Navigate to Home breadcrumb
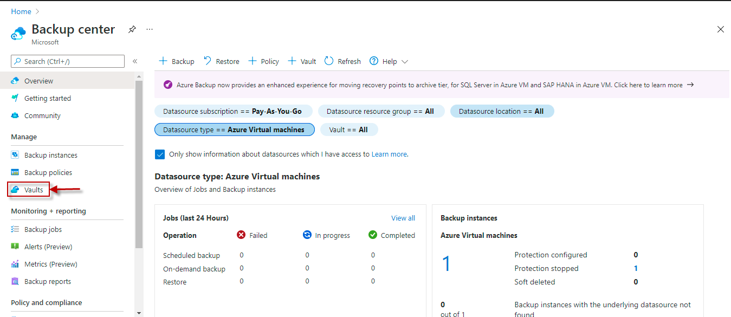This screenshot has width=731, height=317. 21,11
